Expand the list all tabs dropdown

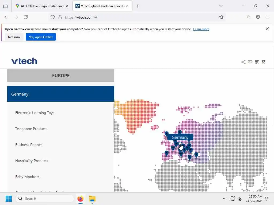tap(221, 6)
